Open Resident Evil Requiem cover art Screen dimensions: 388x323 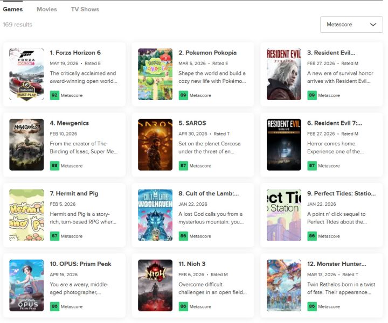pyautogui.click(x=284, y=74)
